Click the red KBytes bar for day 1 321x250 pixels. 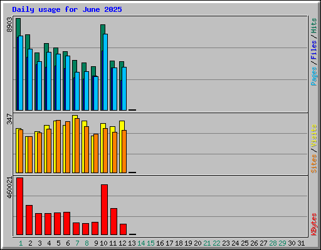[20, 206]
